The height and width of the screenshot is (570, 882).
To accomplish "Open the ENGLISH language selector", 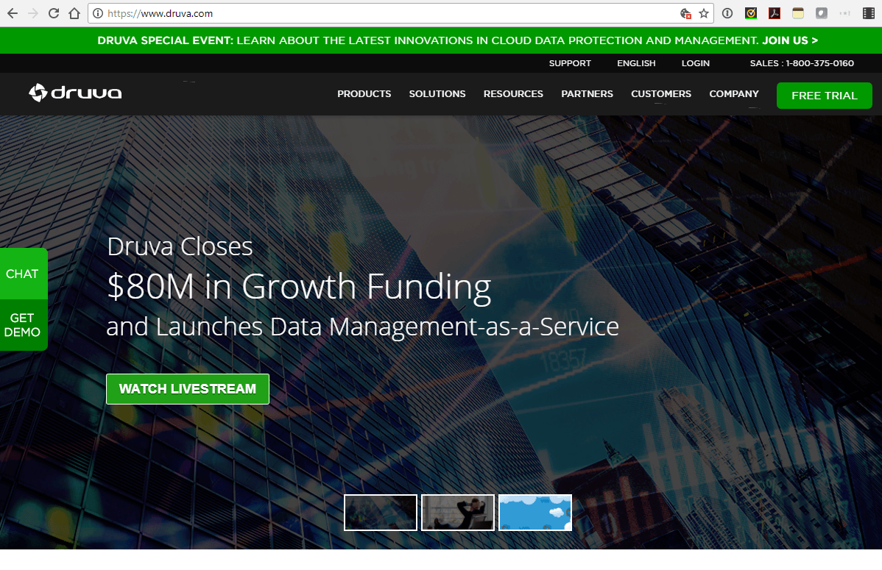I will pos(636,63).
